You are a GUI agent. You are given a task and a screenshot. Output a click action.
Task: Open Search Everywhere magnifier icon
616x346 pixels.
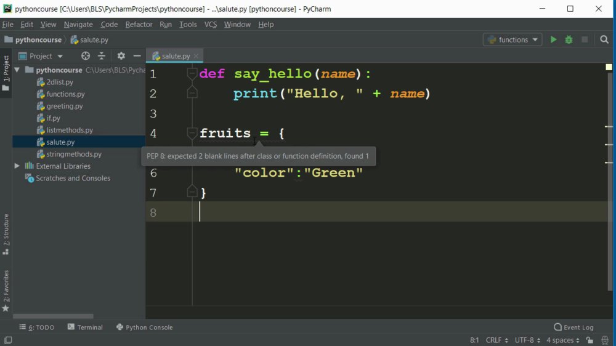pos(604,39)
